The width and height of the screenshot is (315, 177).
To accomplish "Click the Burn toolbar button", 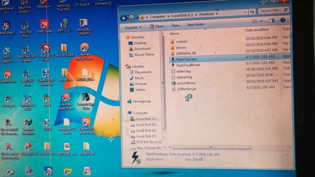I will click(x=175, y=25).
